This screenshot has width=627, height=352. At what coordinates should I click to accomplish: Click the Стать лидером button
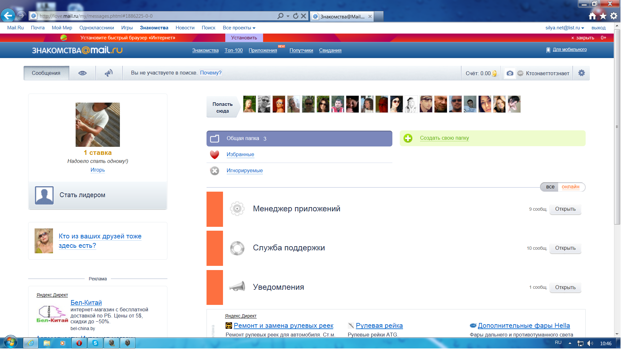(98, 195)
